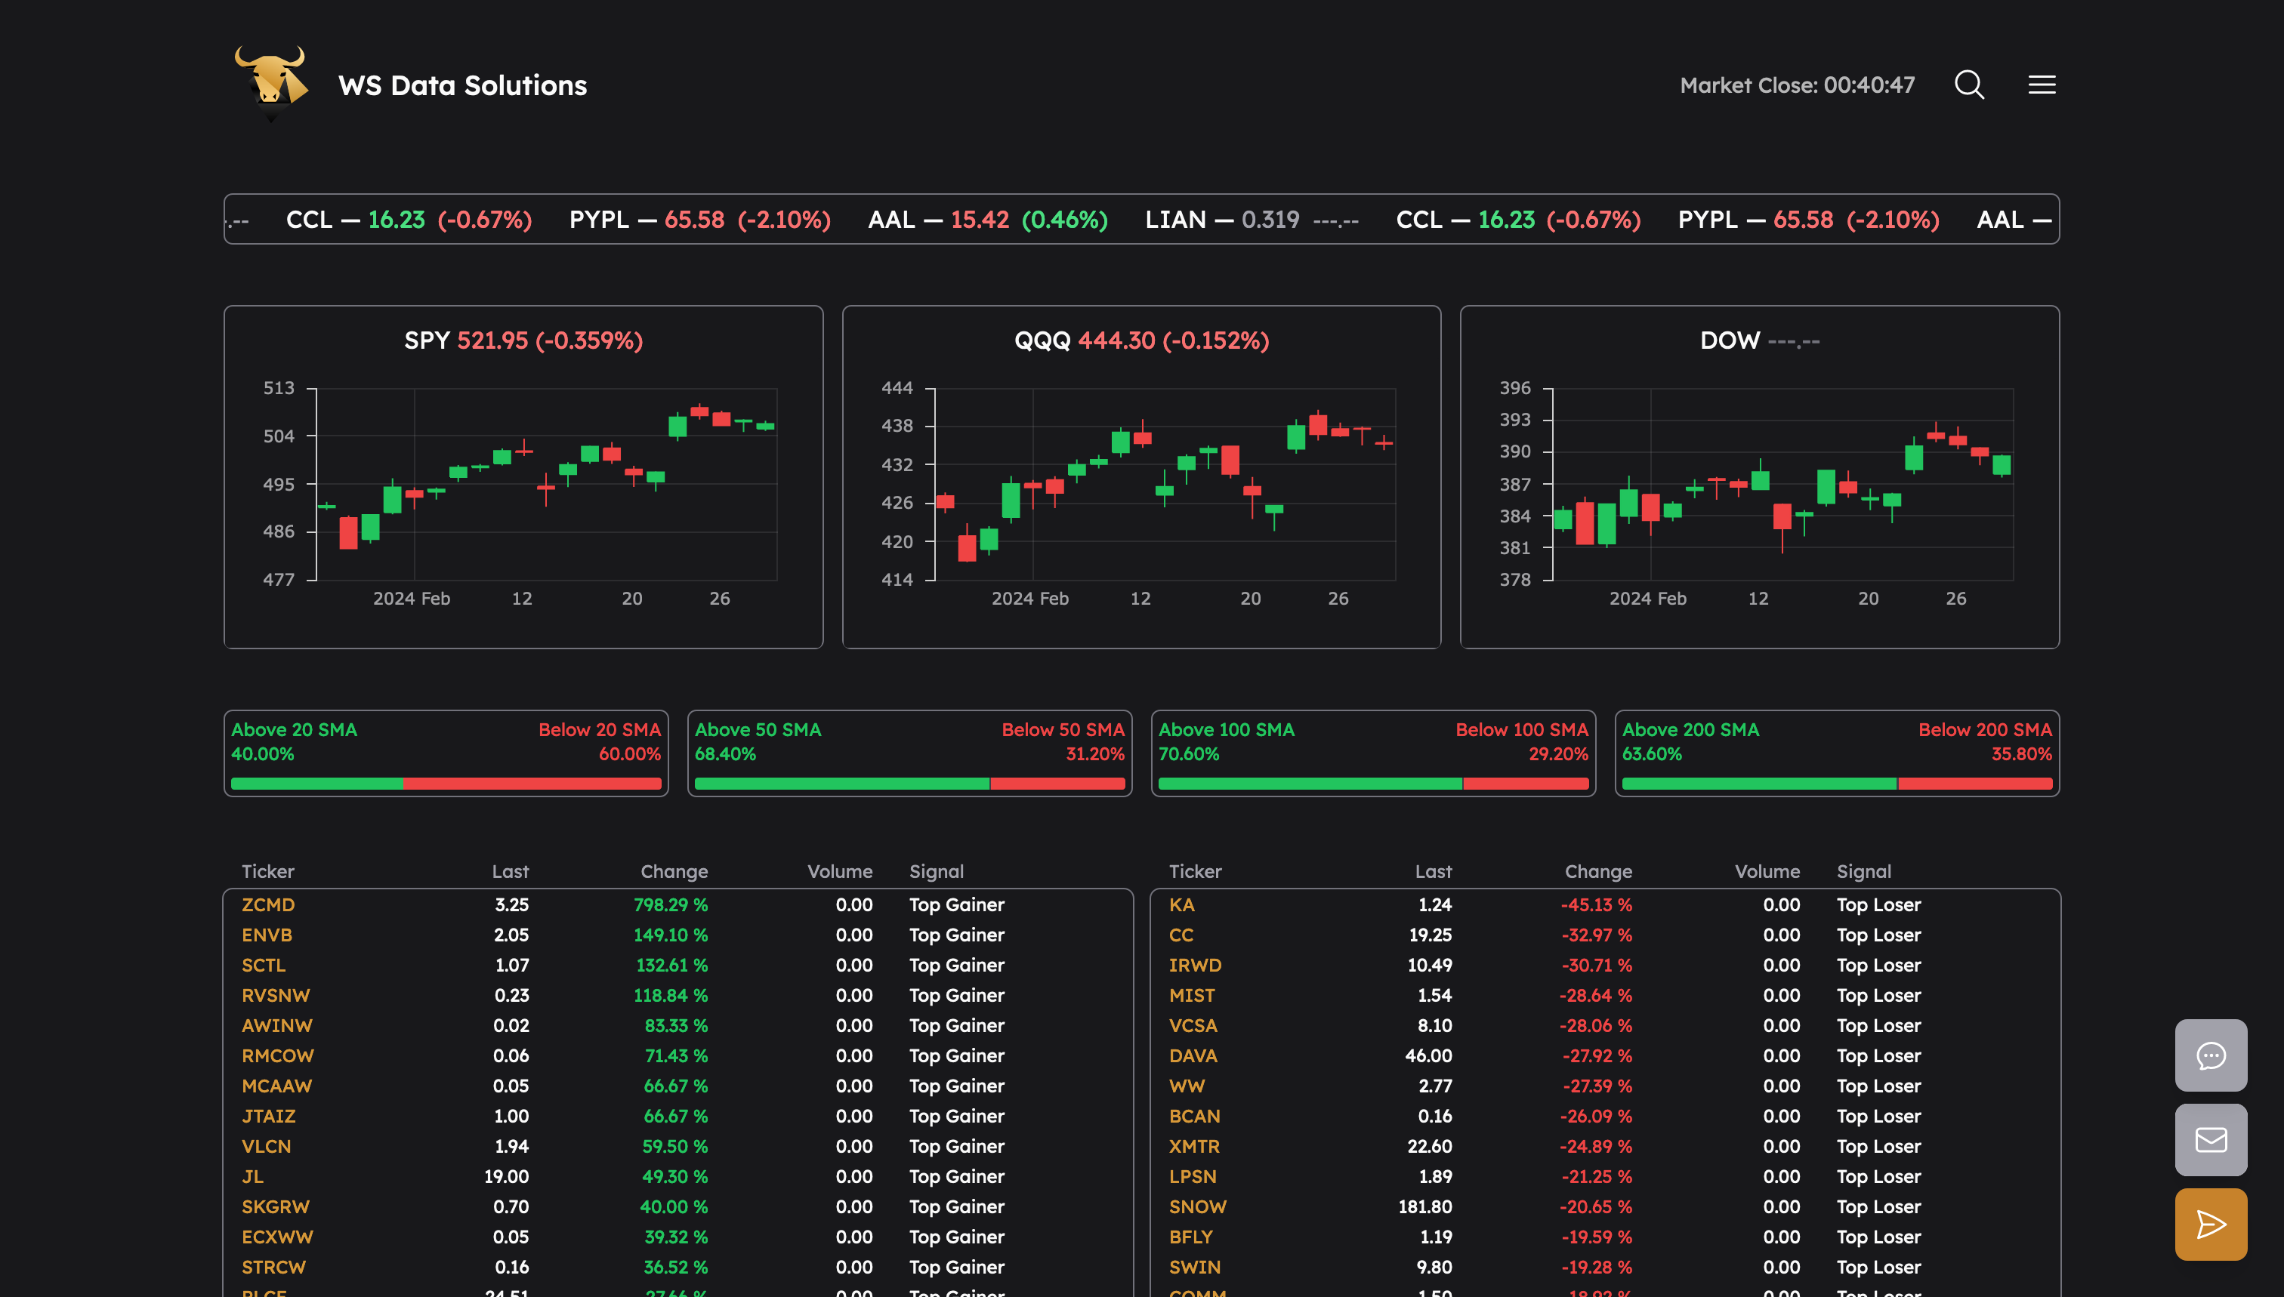Open LPSN ticker row

1605,1178
